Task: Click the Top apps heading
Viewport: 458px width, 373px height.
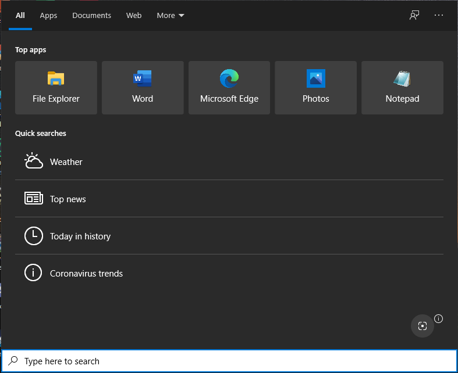Action: click(x=31, y=50)
